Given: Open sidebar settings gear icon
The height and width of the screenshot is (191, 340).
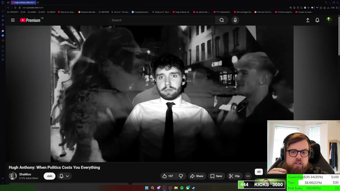Looking at the screenshot, I should pos(3,60).
